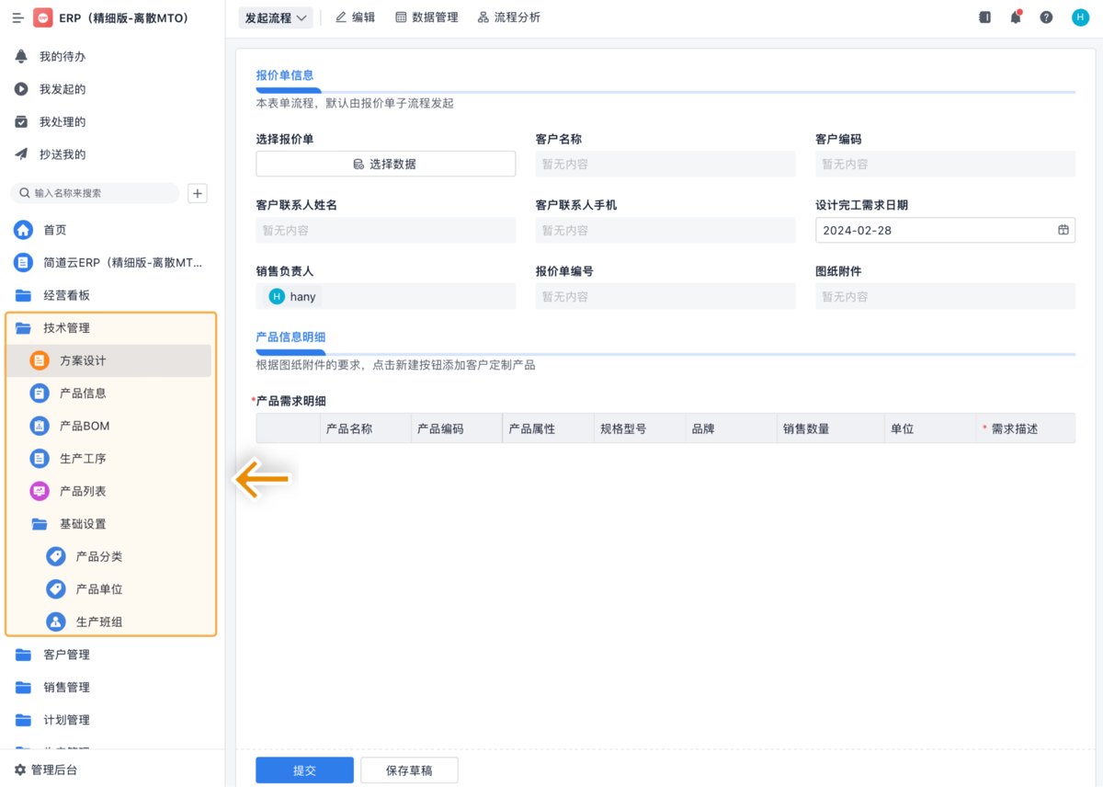Open the help question mark icon
Viewport: 1103px width, 787px height.
[x=1046, y=17]
